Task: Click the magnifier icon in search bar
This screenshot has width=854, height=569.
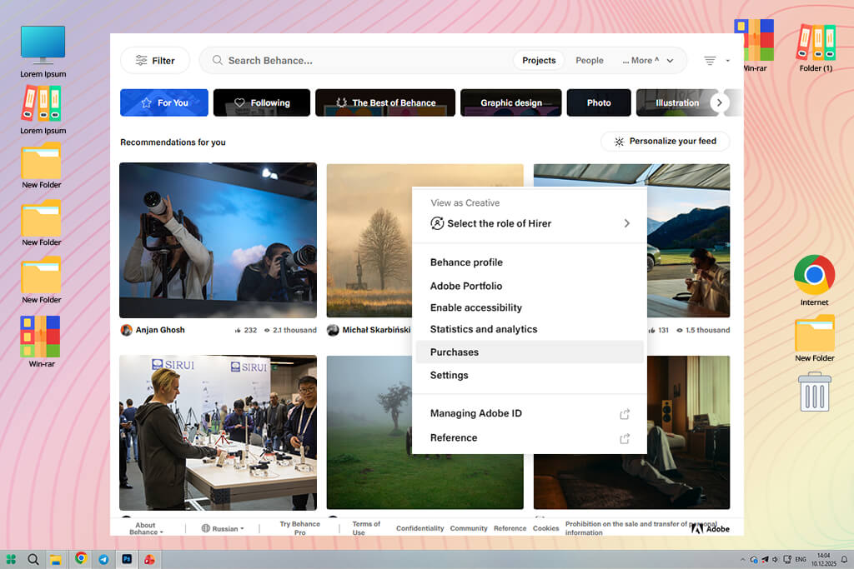Action: (x=218, y=60)
